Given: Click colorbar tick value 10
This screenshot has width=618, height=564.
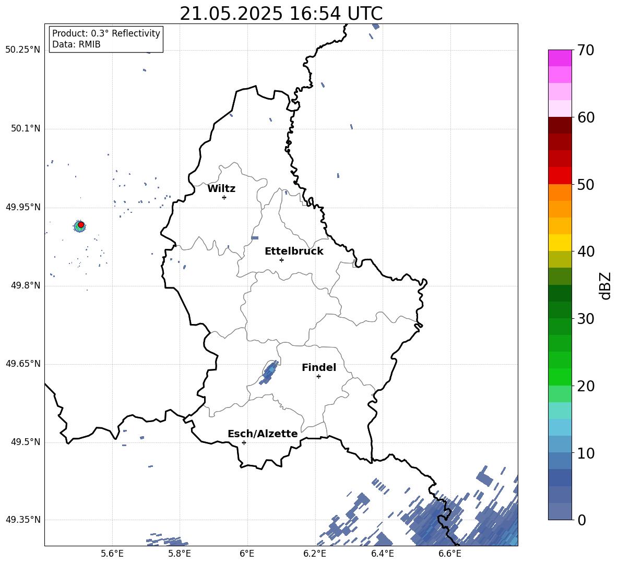Looking at the screenshot, I should click(586, 453).
